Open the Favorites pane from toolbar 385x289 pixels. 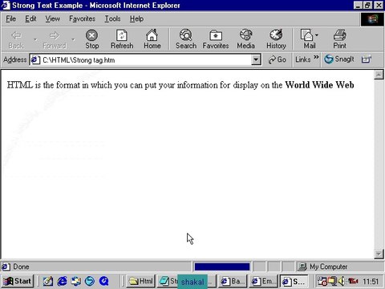click(x=216, y=39)
